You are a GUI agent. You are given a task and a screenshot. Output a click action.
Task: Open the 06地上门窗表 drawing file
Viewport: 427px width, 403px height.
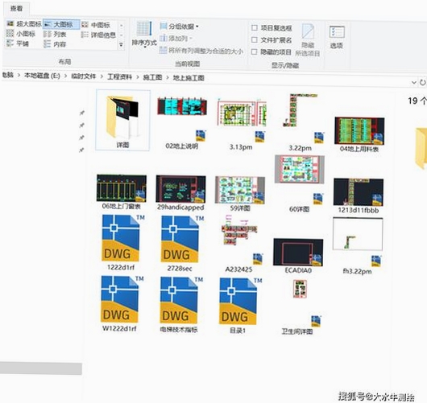122,192
